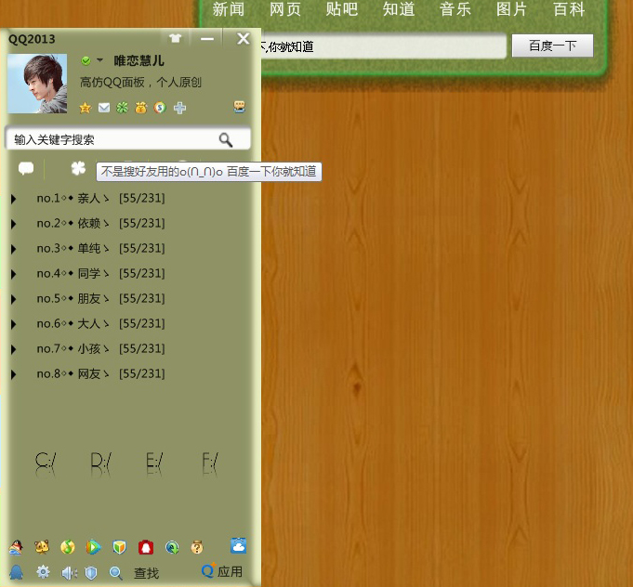Launch the QQ penguin surfing game icon
The height and width of the screenshot is (587, 633).
pyautogui.click(x=16, y=547)
